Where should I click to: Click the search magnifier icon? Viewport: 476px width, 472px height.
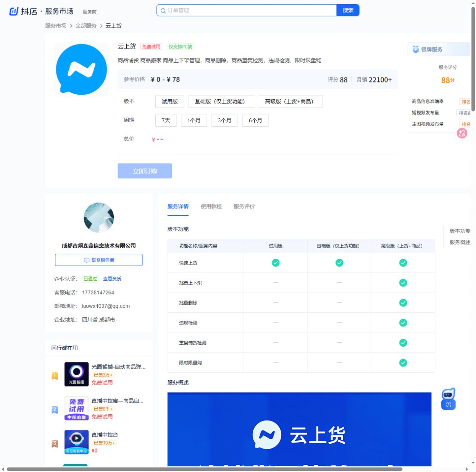[x=163, y=11]
